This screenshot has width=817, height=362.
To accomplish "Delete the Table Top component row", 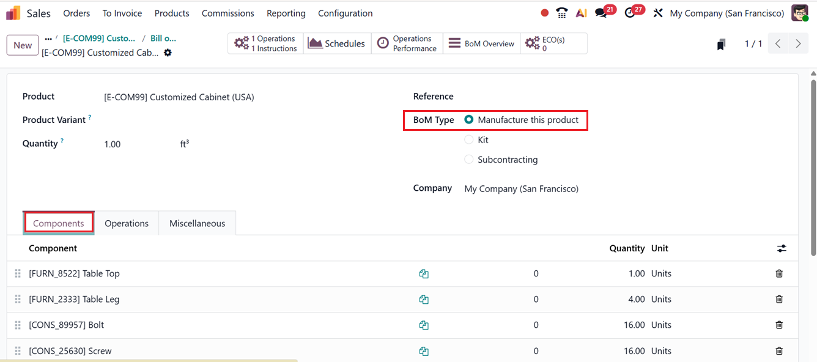I will point(779,273).
